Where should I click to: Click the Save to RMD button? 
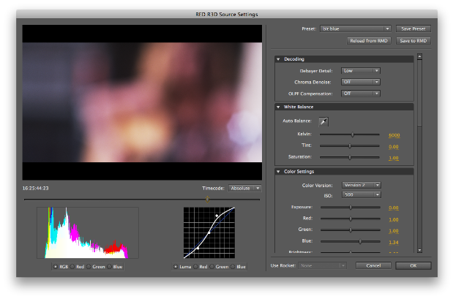coord(413,41)
